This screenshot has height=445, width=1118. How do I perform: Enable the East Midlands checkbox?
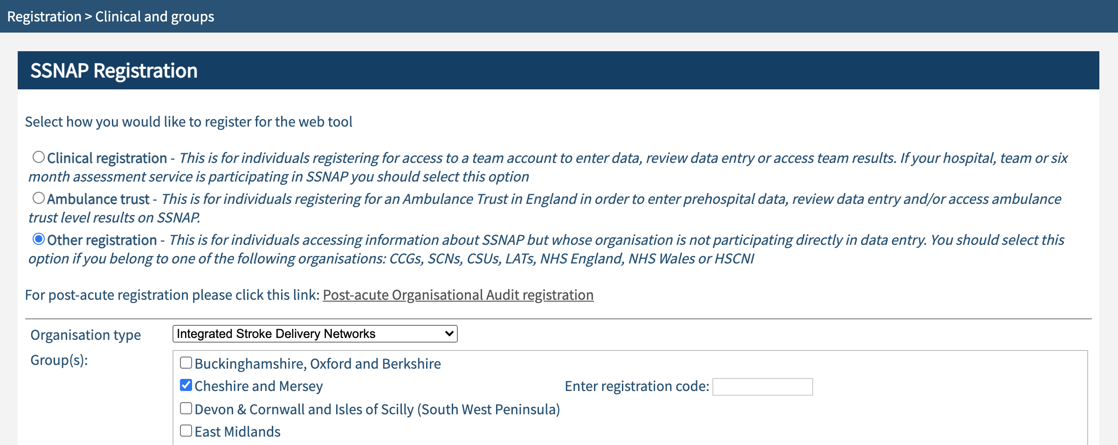pyautogui.click(x=186, y=431)
